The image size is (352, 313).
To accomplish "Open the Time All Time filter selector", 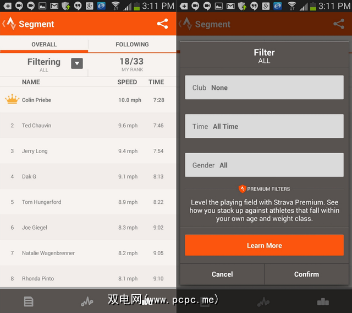I will tap(264, 126).
